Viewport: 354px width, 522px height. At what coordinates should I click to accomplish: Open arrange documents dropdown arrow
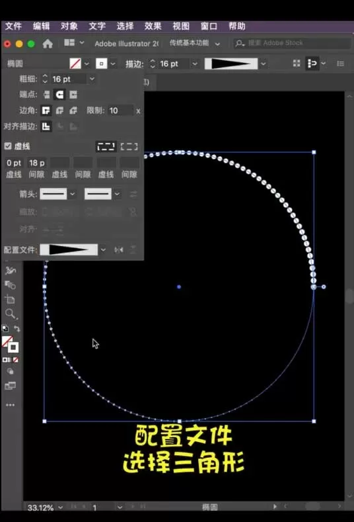[82, 42]
